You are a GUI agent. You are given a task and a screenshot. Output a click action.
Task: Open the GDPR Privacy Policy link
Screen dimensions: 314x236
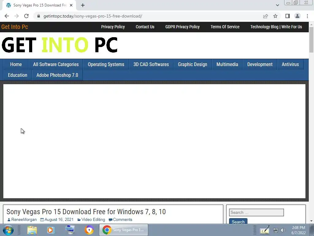[182, 27]
